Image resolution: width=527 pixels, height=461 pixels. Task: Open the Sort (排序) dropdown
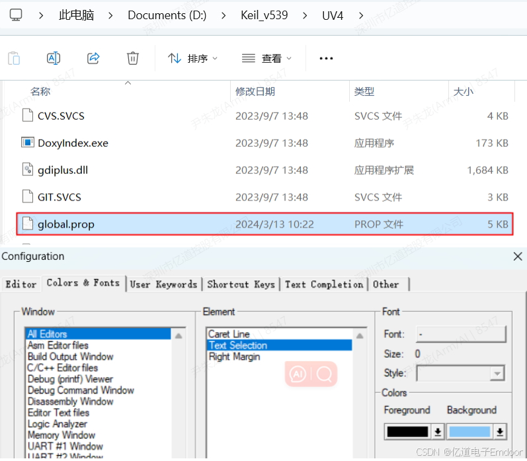[192, 58]
